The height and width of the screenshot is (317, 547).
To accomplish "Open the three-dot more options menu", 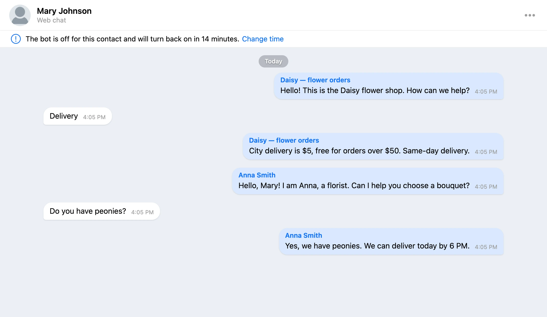I will pyautogui.click(x=530, y=15).
